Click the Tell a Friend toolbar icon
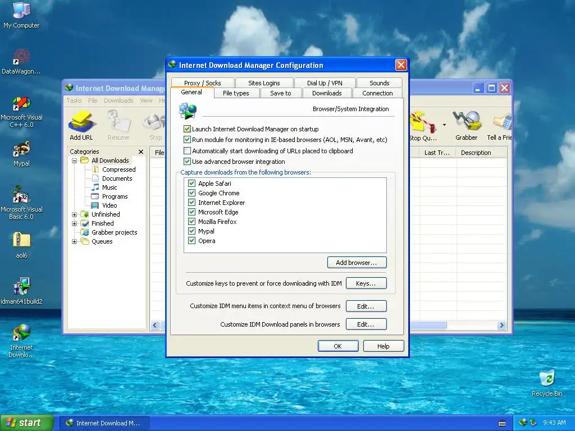This screenshot has width=575, height=431. pos(499,126)
